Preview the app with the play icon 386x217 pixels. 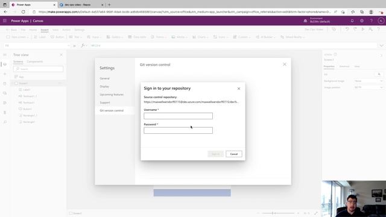click(x=363, y=30)
